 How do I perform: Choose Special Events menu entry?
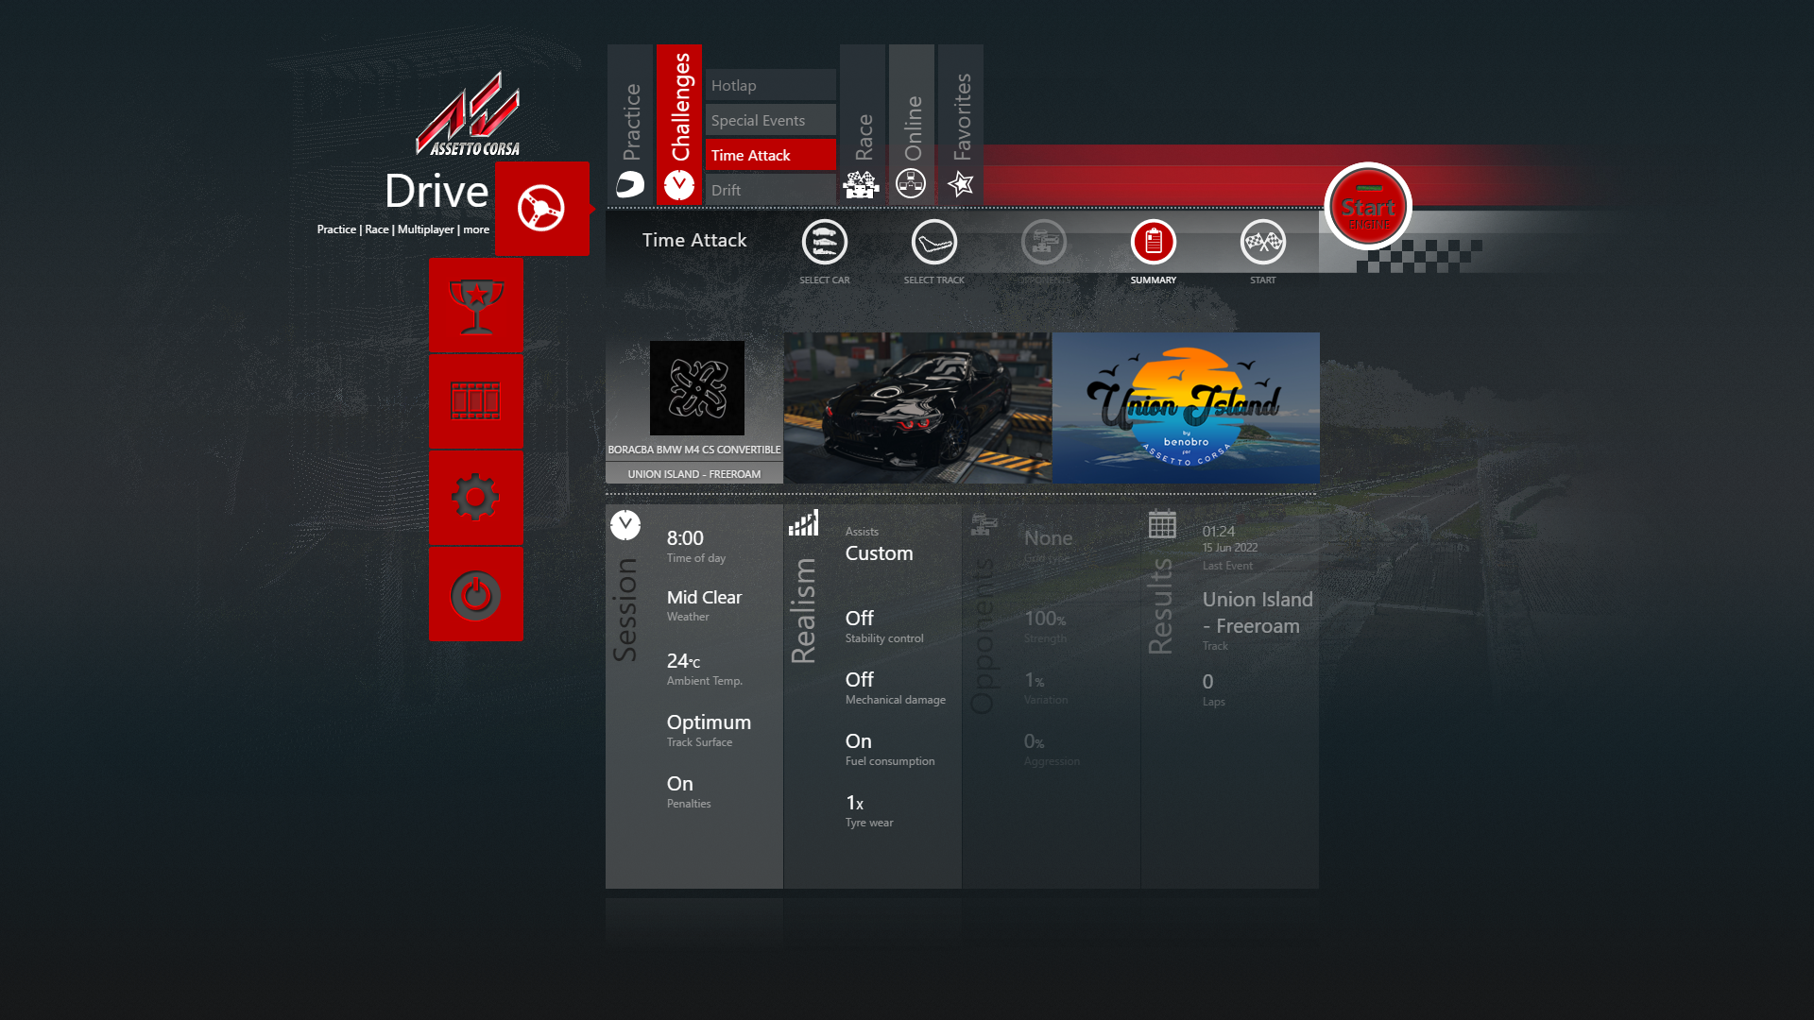coord(770,120)
